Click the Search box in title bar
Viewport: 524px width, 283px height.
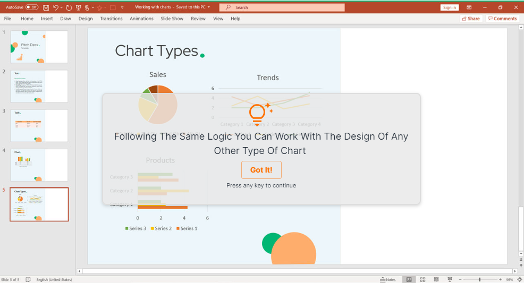coord(282,7)
